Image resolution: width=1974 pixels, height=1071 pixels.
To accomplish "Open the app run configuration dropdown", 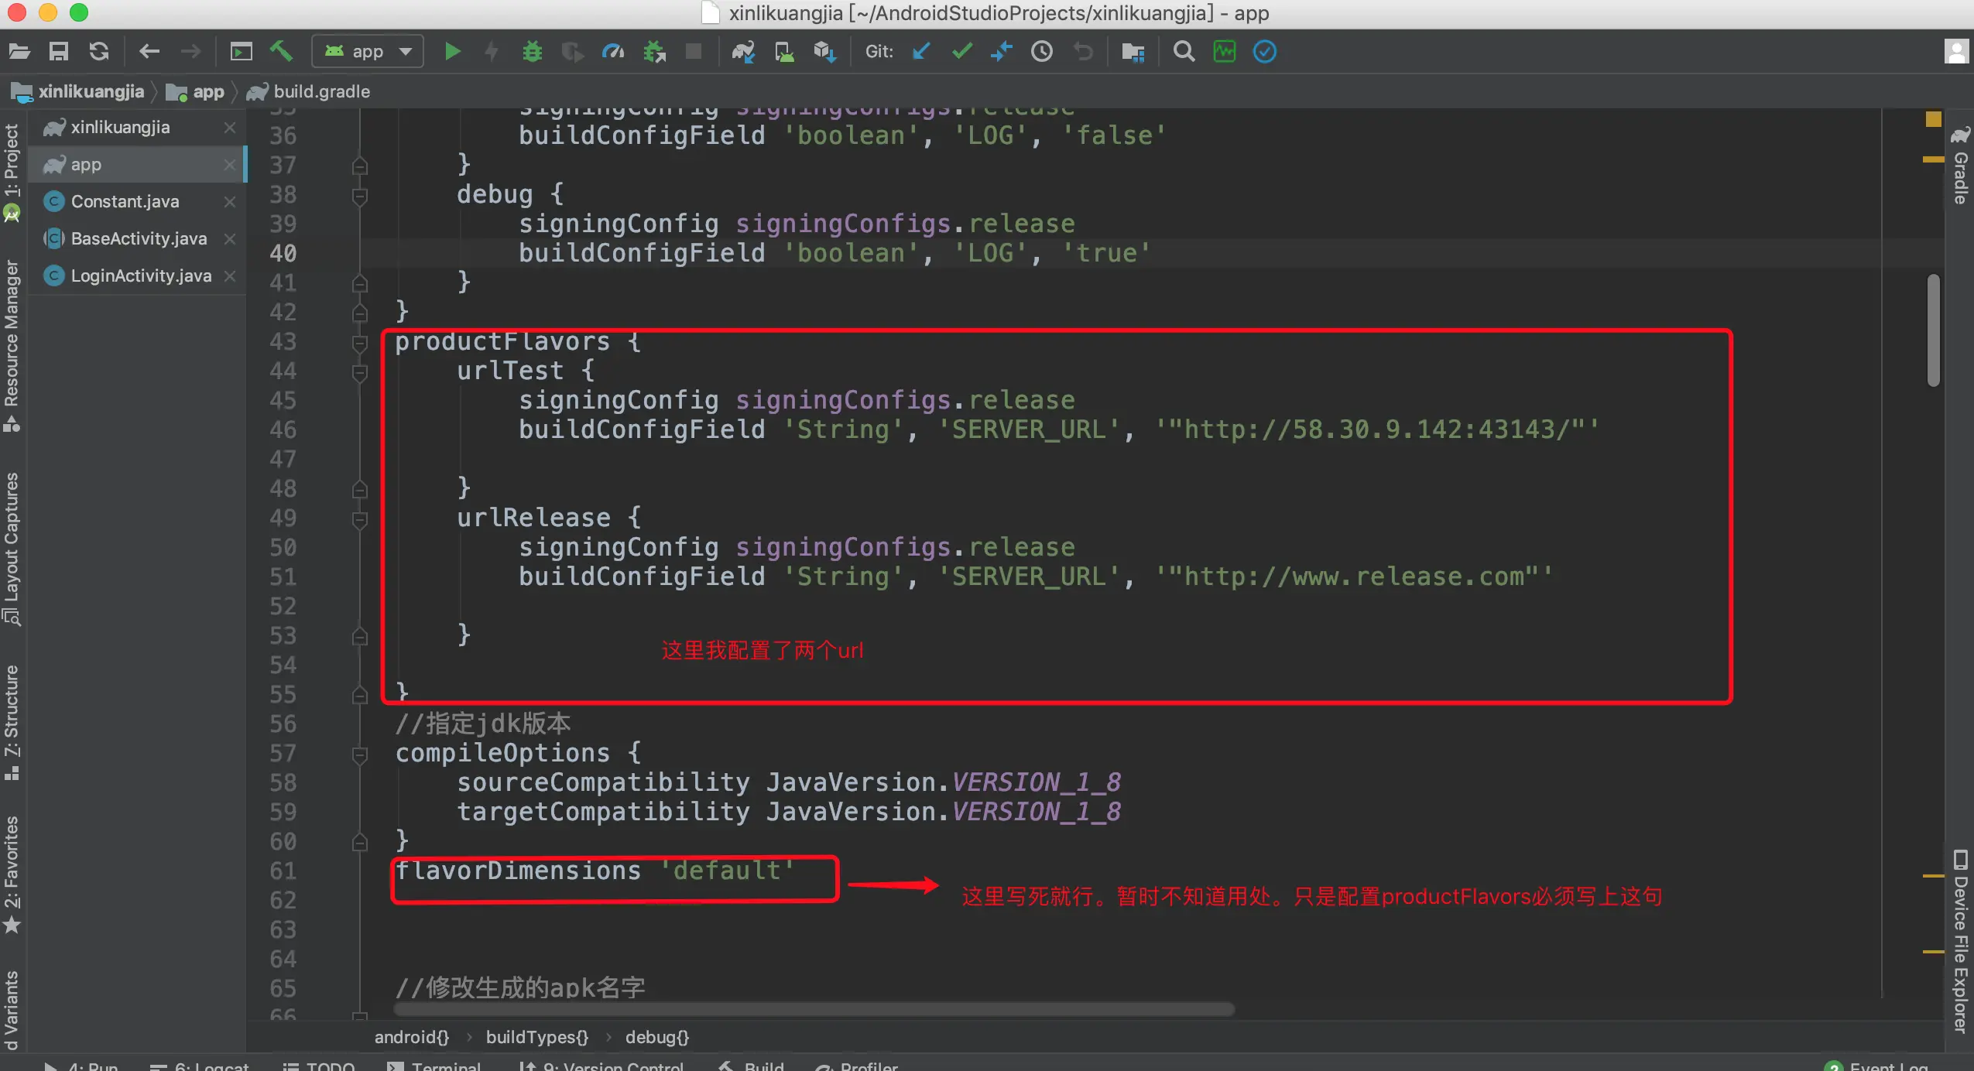I will coord(368,52).
